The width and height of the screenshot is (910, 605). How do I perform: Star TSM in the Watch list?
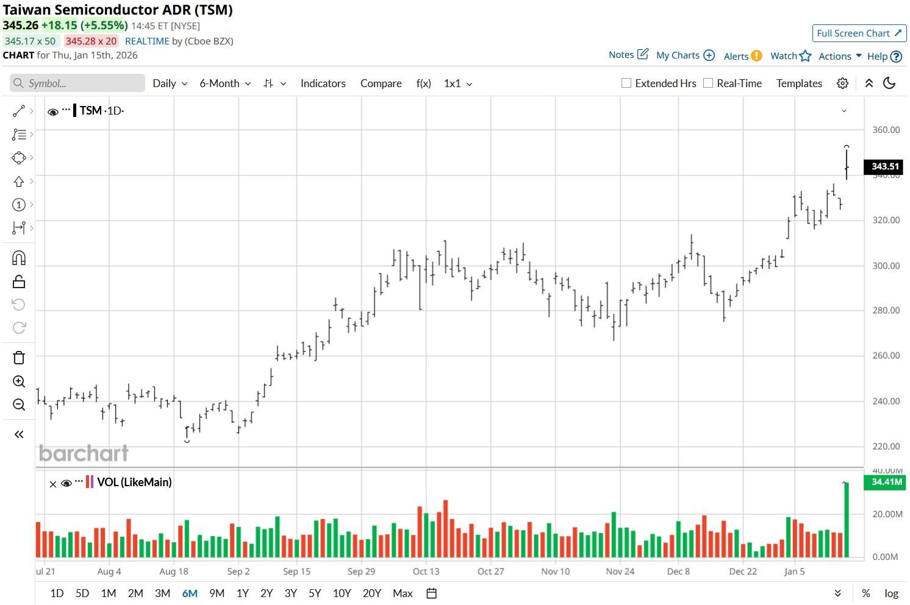pyautogui.click(x=805, y=56)
